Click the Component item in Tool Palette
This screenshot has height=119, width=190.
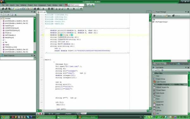pyautogui.click(x=160, y=102)
